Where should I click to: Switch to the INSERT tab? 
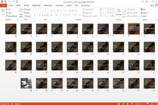18,6
